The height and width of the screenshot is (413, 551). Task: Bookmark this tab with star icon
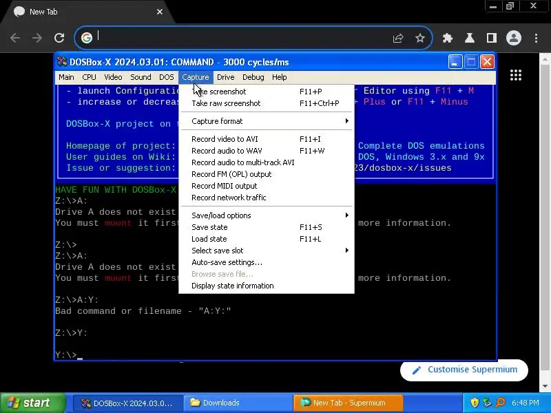coord(420,38)
